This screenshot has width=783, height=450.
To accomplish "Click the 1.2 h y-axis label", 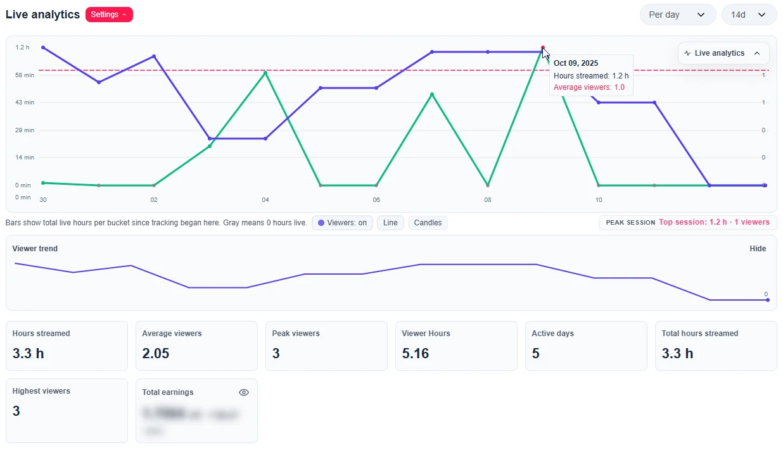I will click(23, 47).
